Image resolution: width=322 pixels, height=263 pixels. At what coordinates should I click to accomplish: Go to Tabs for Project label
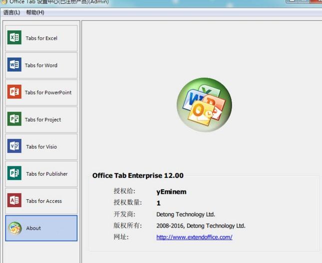point(43,120)
